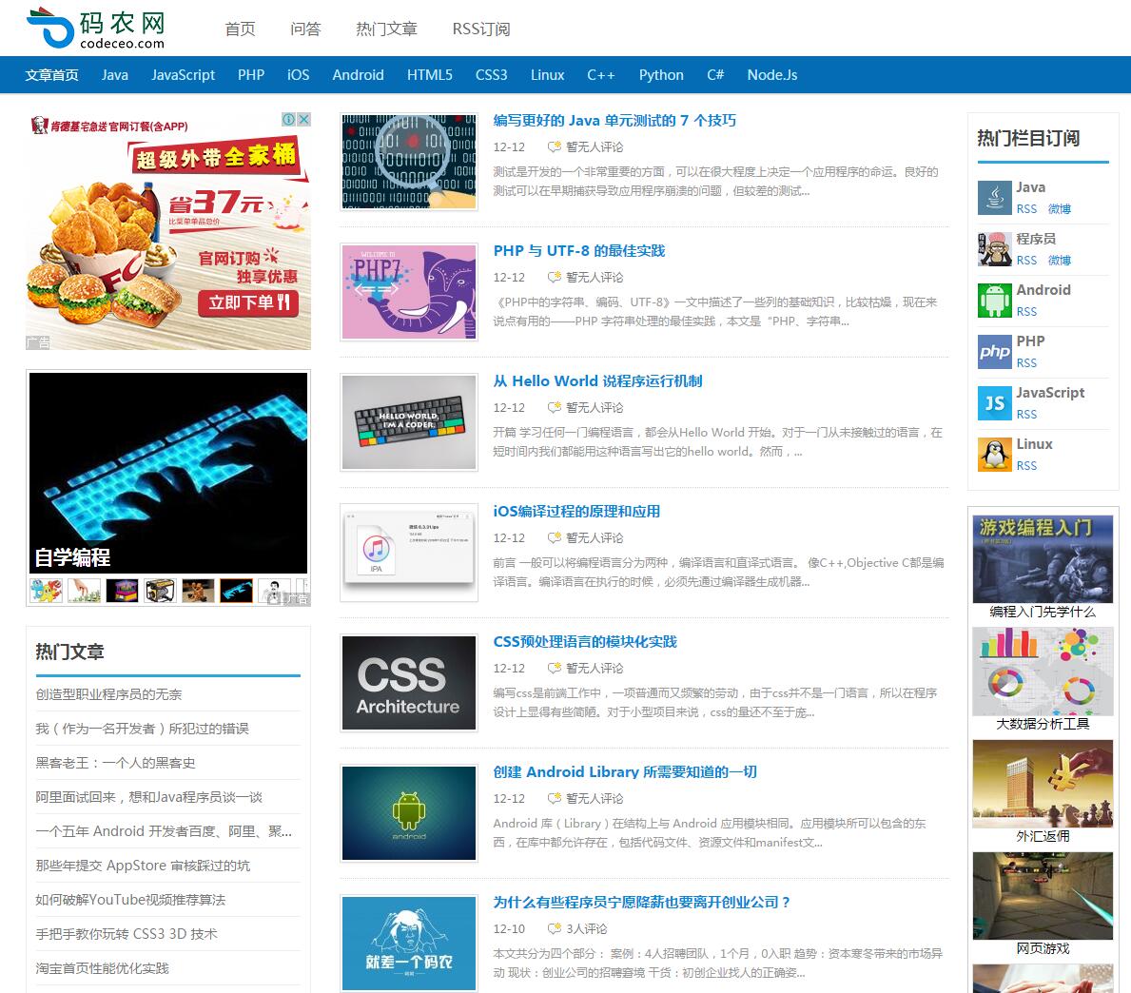Open 热门文章 in the top menu
The image size is (1131, 993).
(x=386, y=29)
